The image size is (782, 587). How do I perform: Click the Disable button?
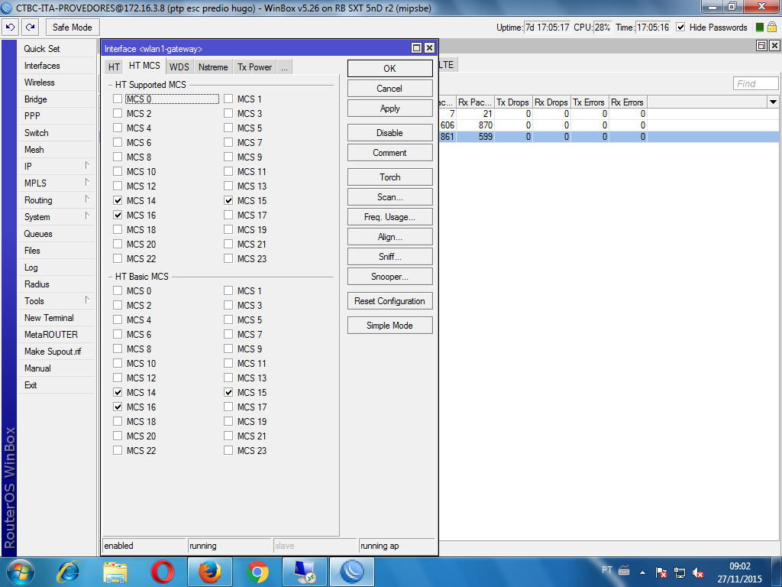point(390,133)
